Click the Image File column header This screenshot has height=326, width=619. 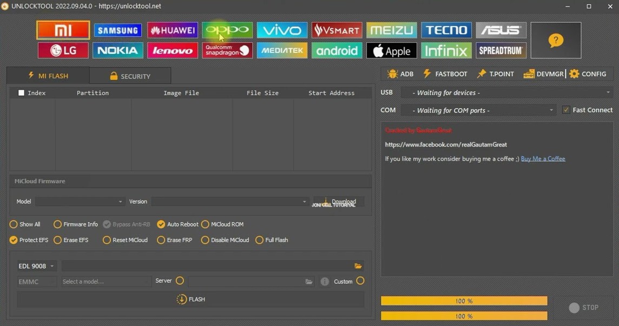[181, 93]
